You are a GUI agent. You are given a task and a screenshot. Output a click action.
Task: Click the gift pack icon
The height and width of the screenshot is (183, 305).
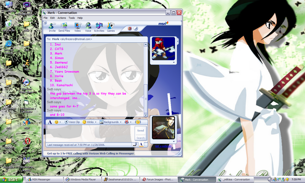127,122
